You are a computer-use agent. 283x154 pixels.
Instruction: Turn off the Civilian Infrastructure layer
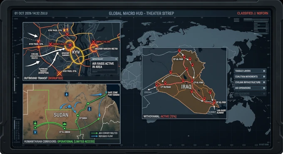pyautogui.click(x=263, y=82)
